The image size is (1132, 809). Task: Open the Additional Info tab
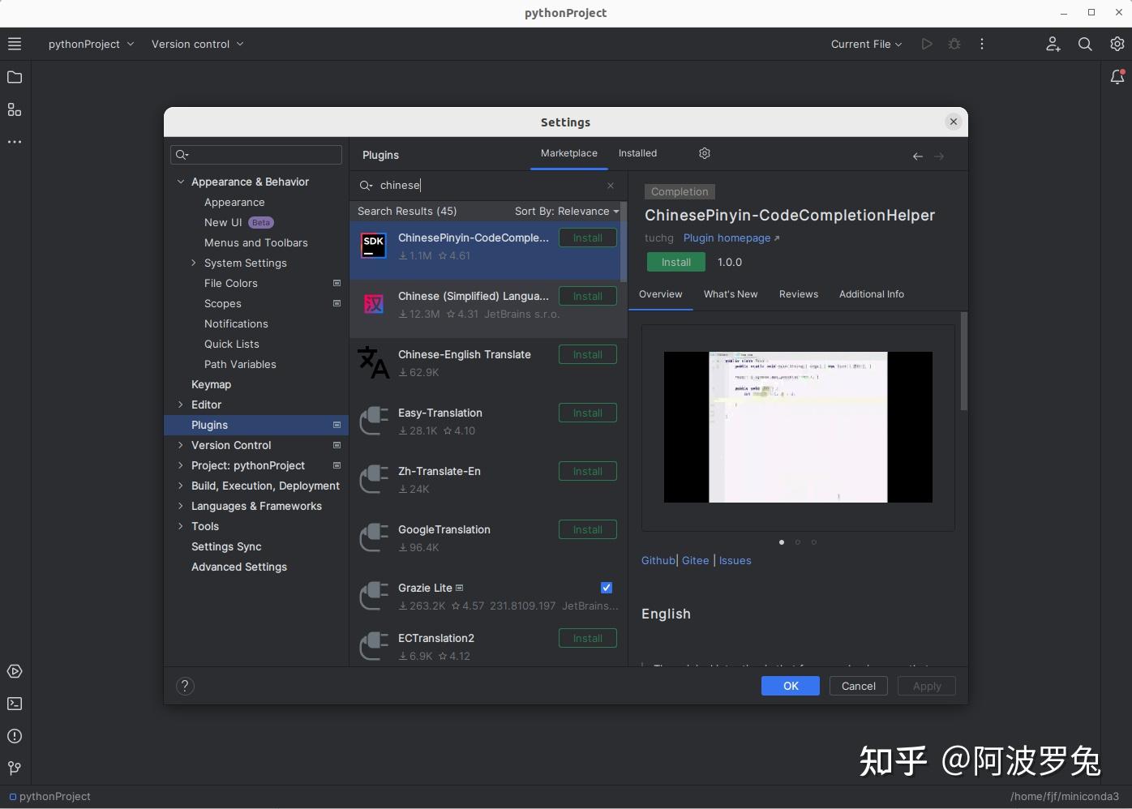click(x=872, y=294)
